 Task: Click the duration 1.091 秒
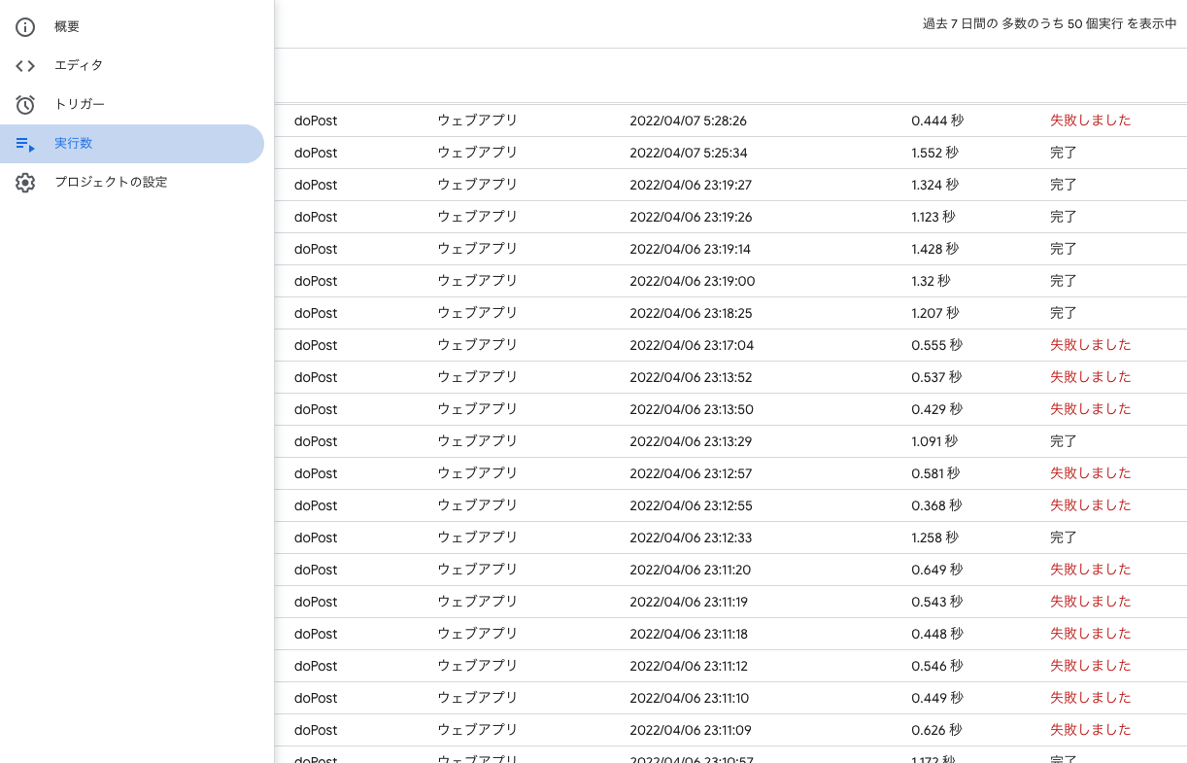tap(934, 441)
